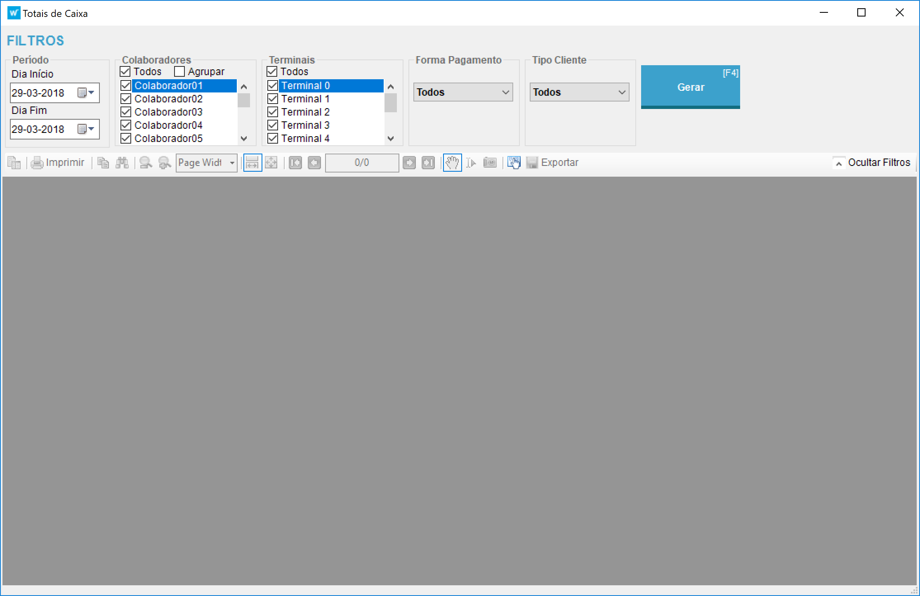Screen dimensions: 920x596
Task: Open the Forma Pagamento dropdown
Action: (x=463, y=92)
